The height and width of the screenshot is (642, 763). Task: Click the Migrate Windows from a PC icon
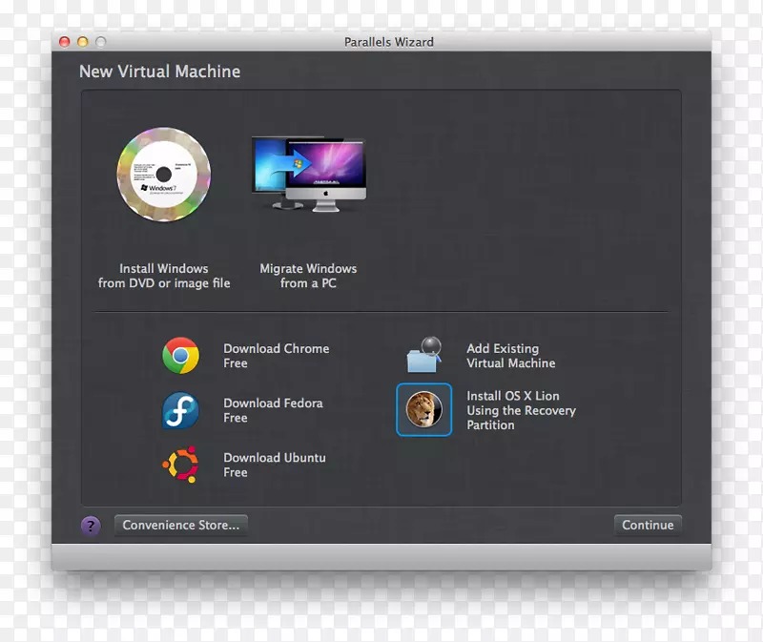click(x=307, y=172)
